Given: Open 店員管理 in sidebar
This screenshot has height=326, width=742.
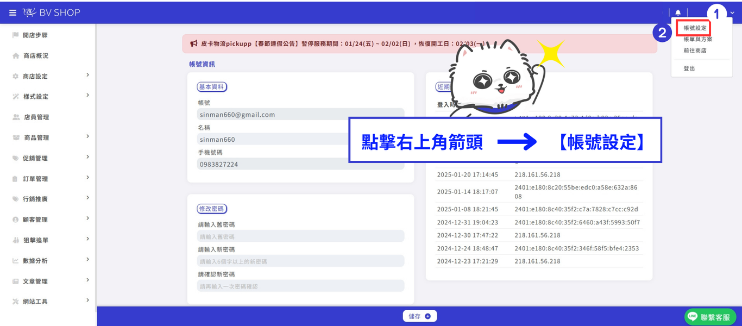Looking at the screenshot, I should point(36,117).
